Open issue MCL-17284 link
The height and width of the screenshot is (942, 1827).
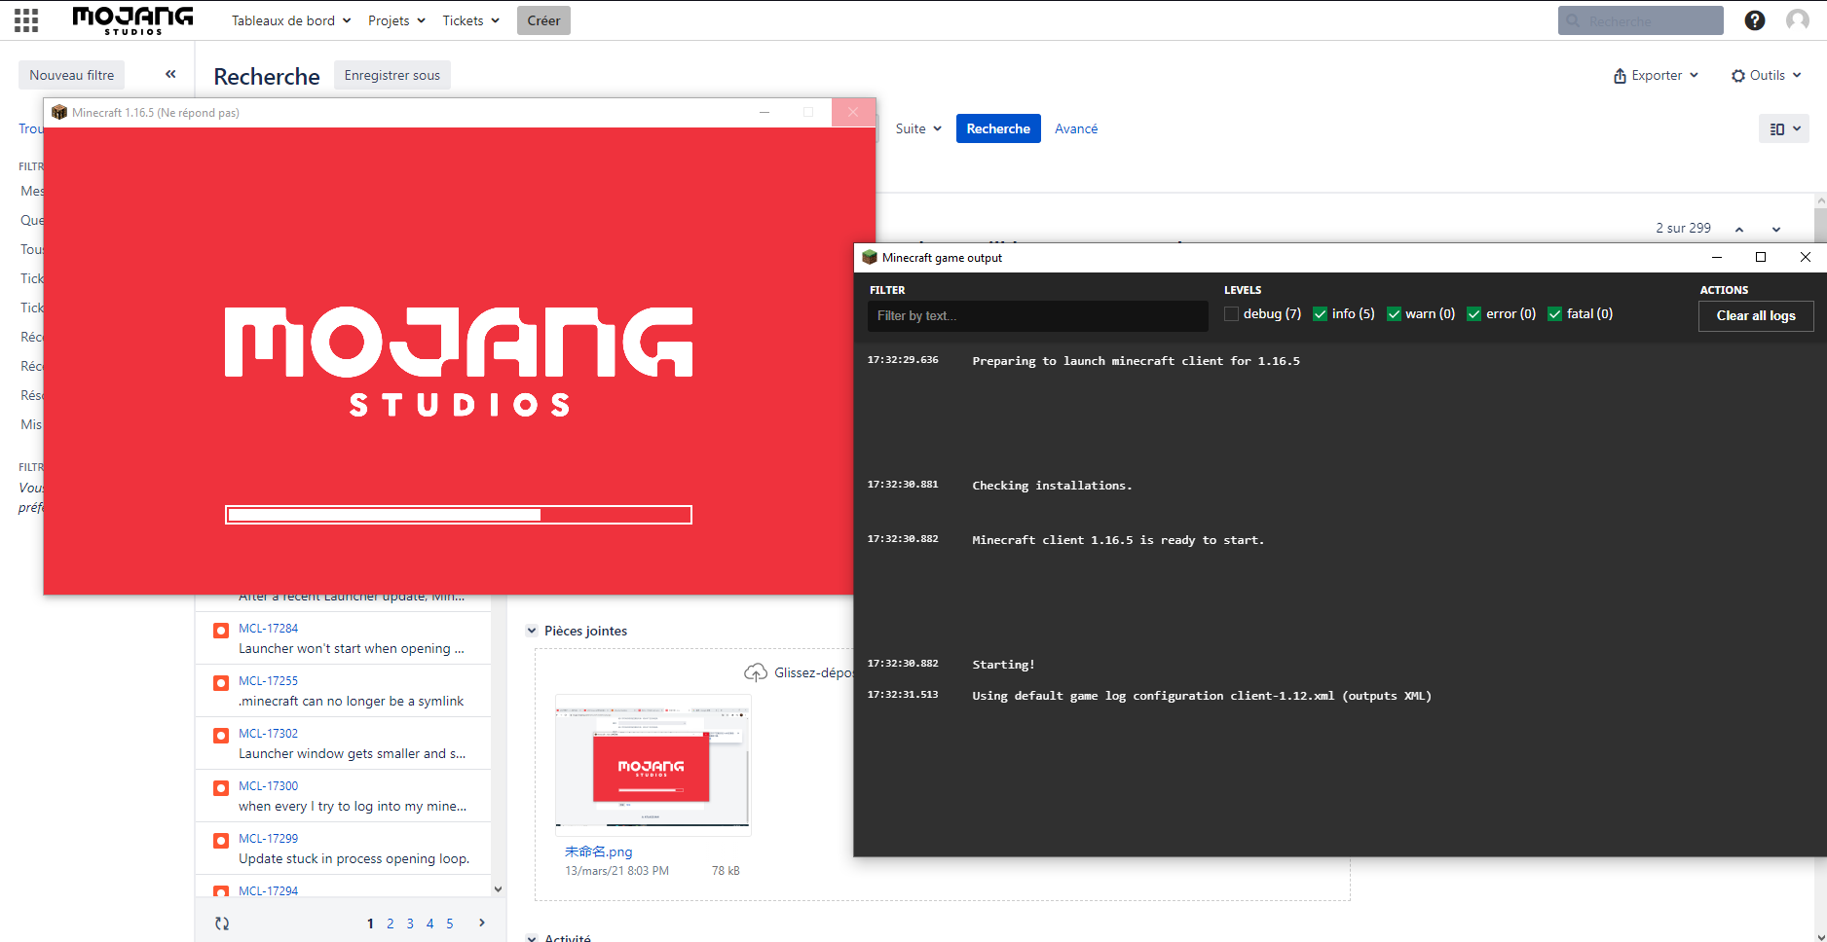coord(269,629)
